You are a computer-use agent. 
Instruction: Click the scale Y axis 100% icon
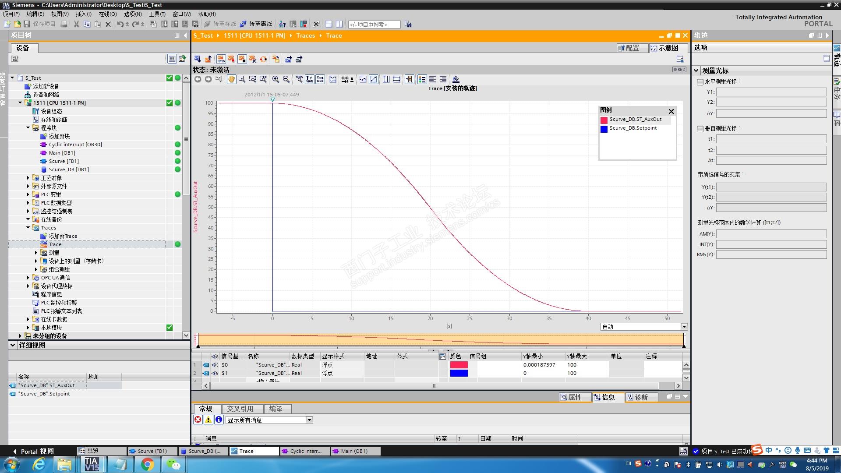[x=309, y=79]
